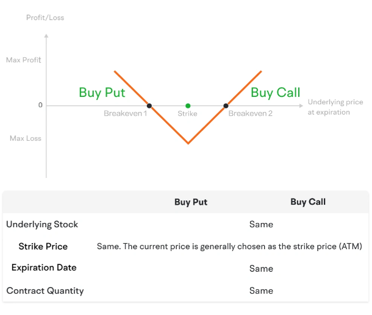Click the Underlying Stock row label

click(x=42, y=224)
